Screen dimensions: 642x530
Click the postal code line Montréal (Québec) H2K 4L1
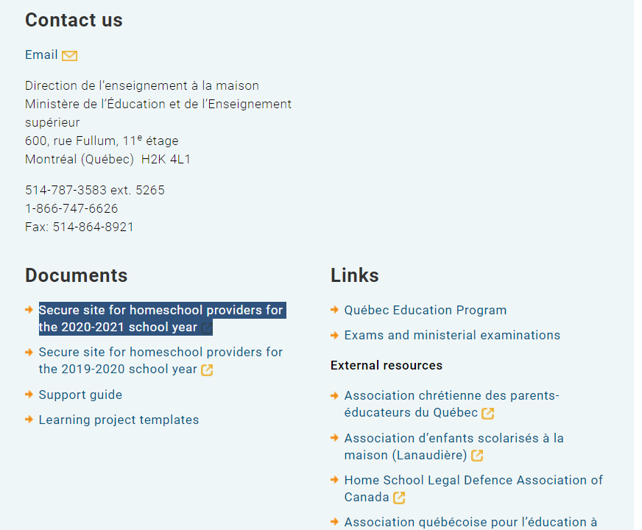(107, 159)
